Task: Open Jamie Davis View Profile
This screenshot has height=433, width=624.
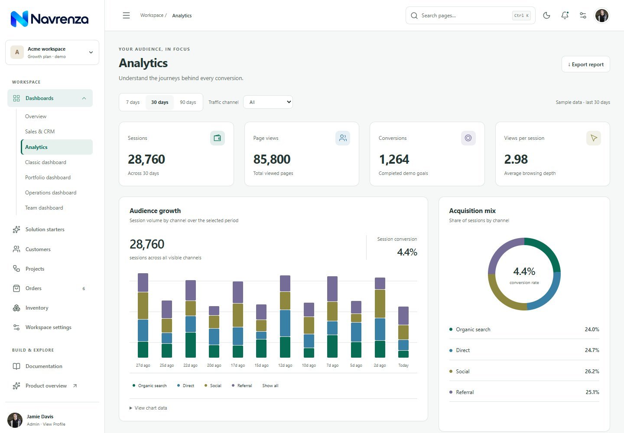Action: 52,420
